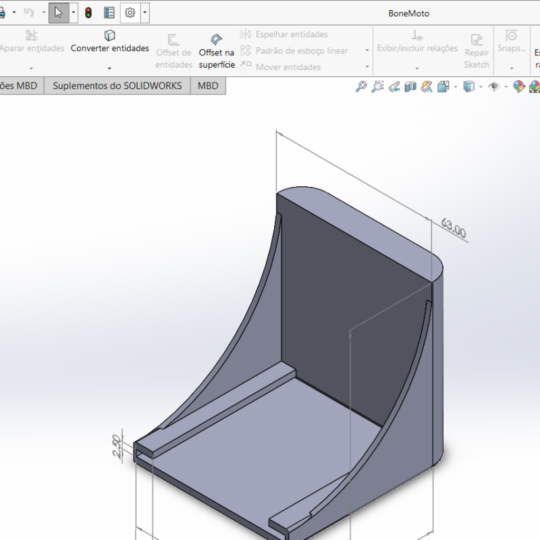Click the Exibir/excluir relações label

[x=417, y=48]
